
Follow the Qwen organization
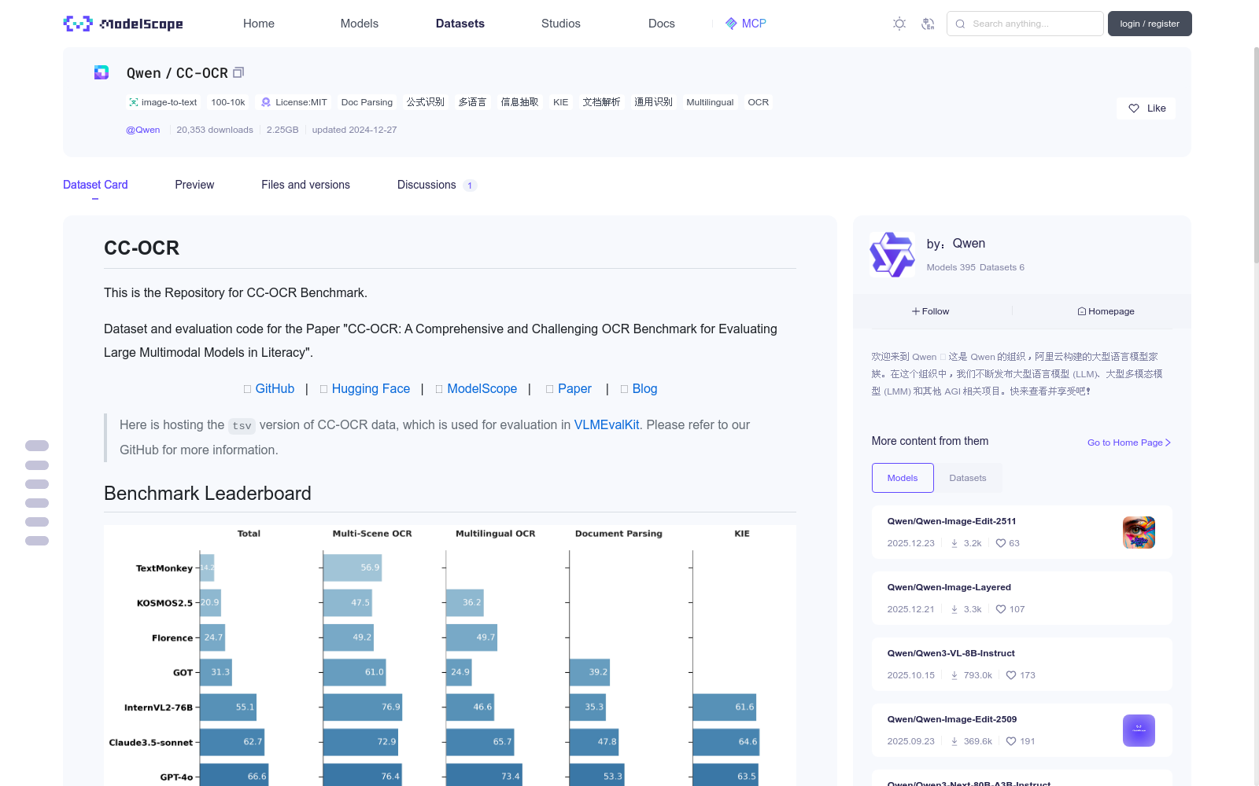pyautogui.click(x=931, y=311)
